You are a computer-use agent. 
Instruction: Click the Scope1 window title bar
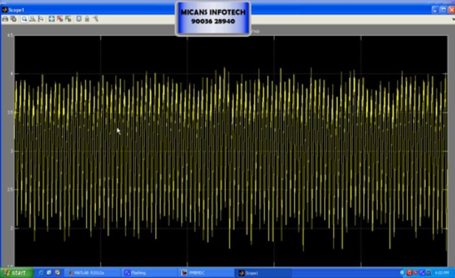point(96,10)
